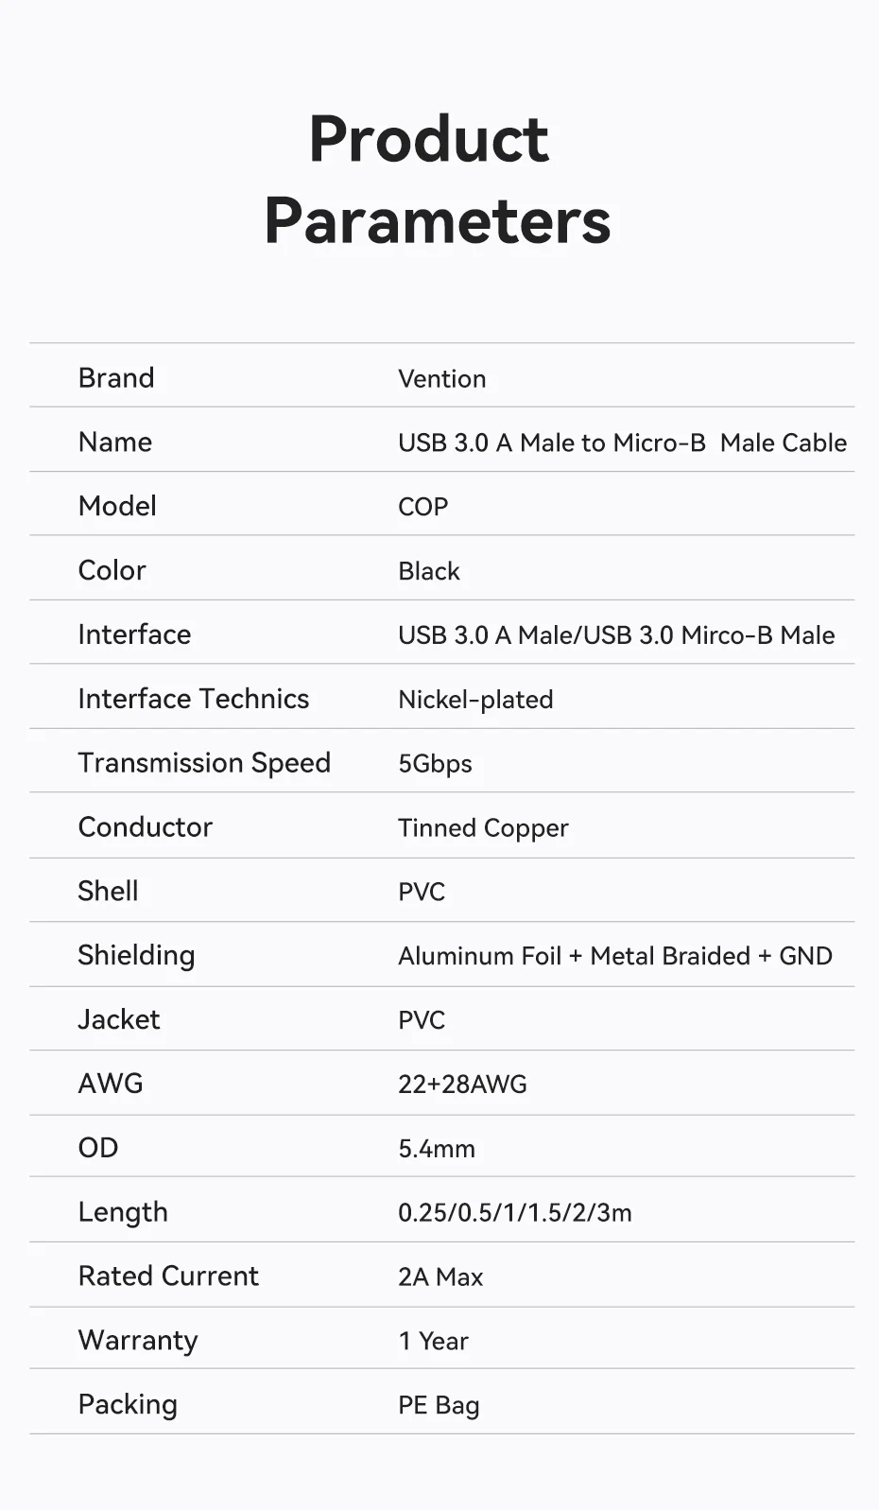Select the USB 3.0 A Male/USB 3.0 Mirco-B Male interface value
The width and height of the screenshot is (879, 1510).
tap(616, 635)
